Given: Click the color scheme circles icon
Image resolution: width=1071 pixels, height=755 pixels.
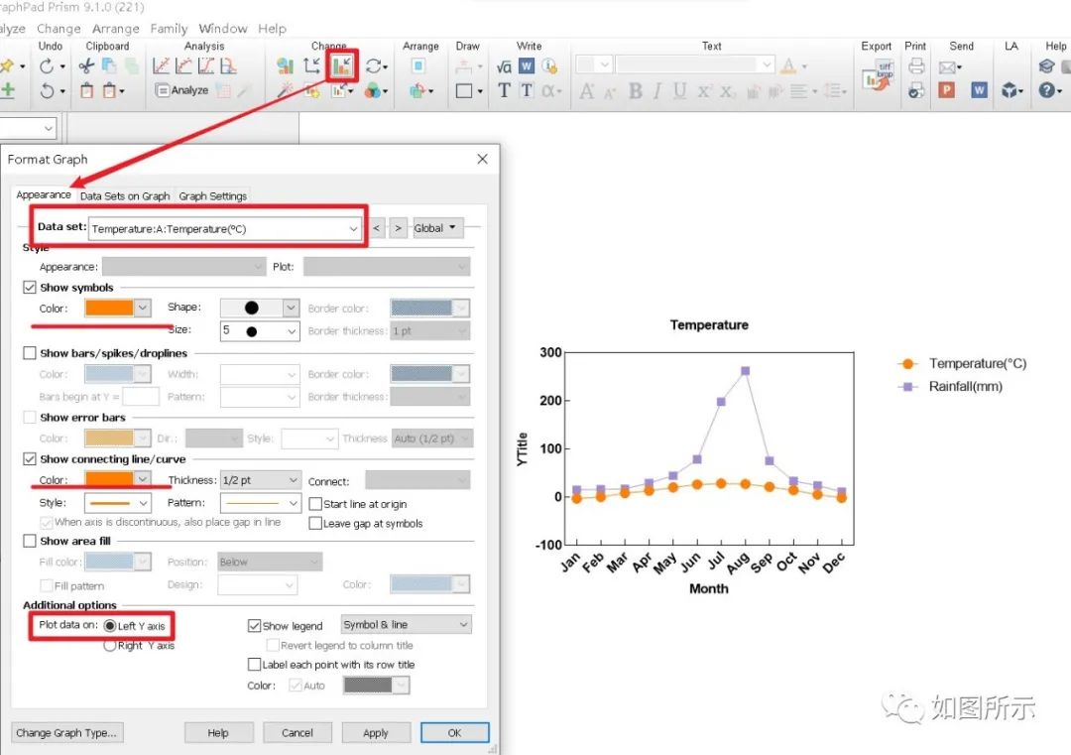Looking at the screenshot, I should click(x=373, y=91).
